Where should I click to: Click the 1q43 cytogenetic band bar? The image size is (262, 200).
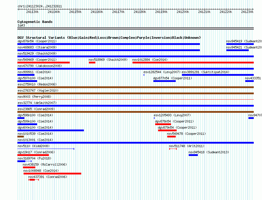click(135, 28)
